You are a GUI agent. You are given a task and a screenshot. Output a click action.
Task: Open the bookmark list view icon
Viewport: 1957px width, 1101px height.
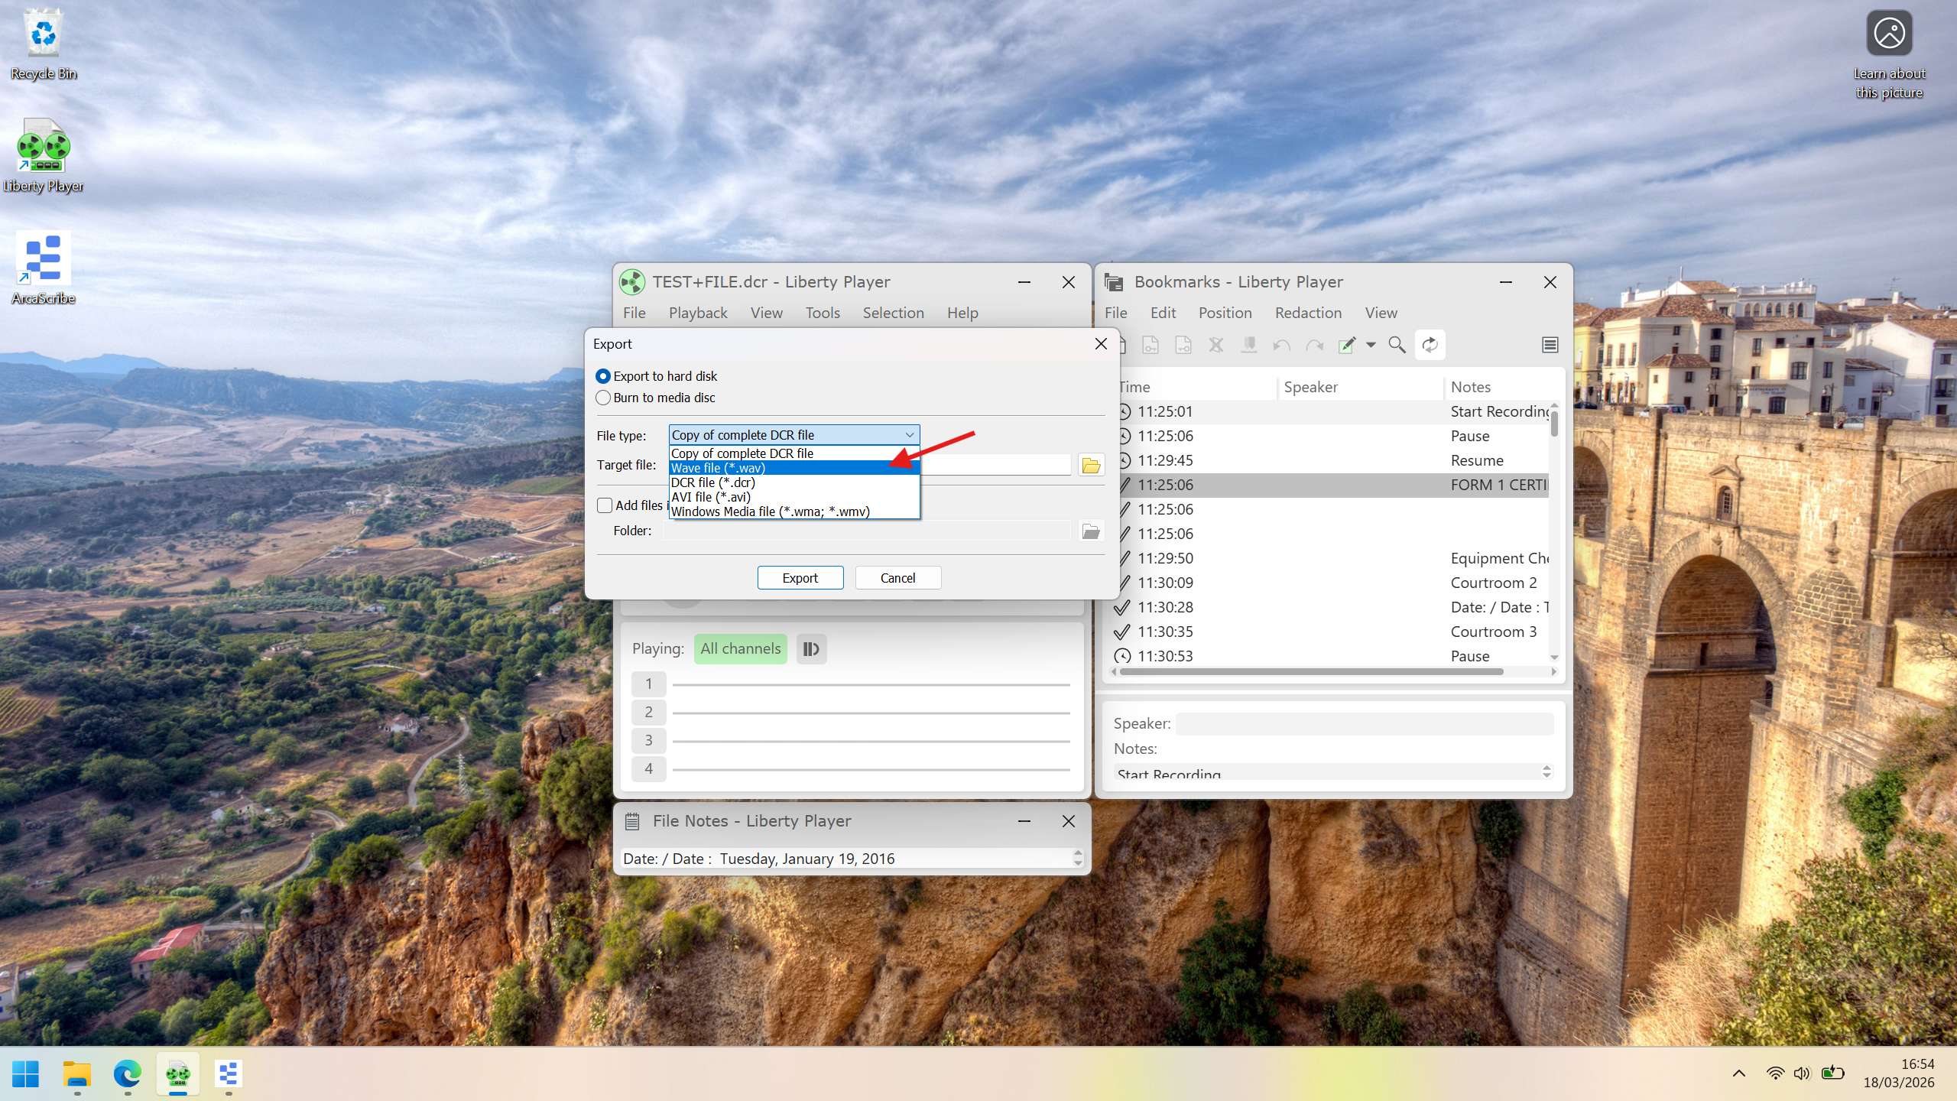click(1550, 346)
